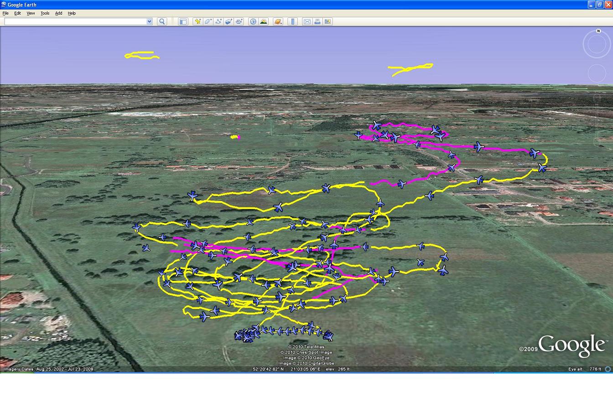Viewport: 613px width, 402px height.
Task: Click the zoom slider track
Action: pyautogui.click(x=597, y=119)
